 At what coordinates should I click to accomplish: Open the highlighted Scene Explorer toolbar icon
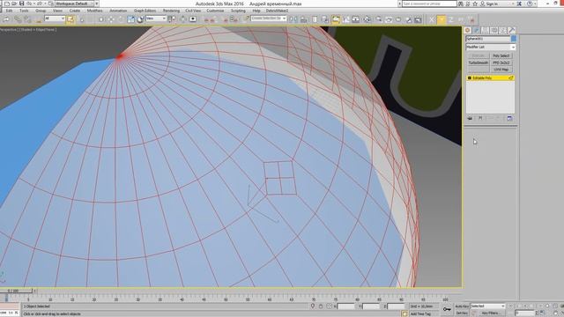(x=335, y=19)
